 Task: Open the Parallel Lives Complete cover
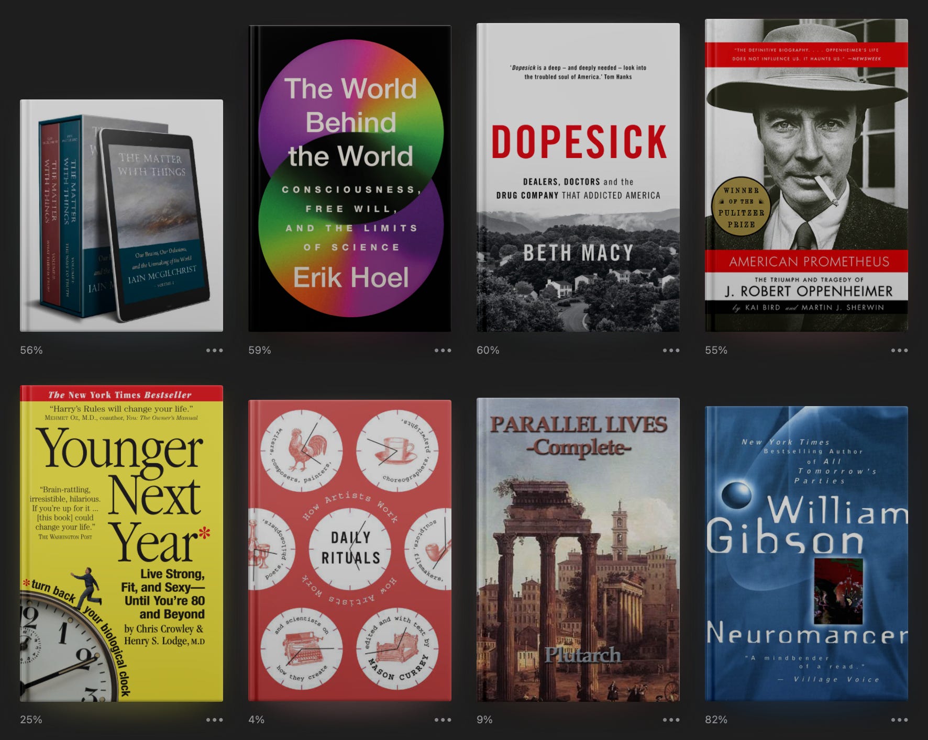[x=578, y=550]
